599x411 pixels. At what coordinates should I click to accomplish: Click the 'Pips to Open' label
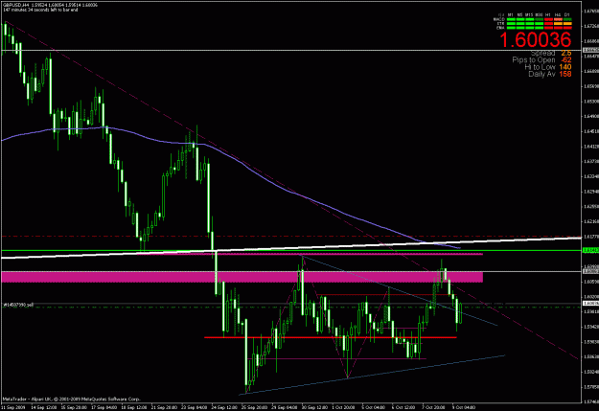(x=534, y=60)
